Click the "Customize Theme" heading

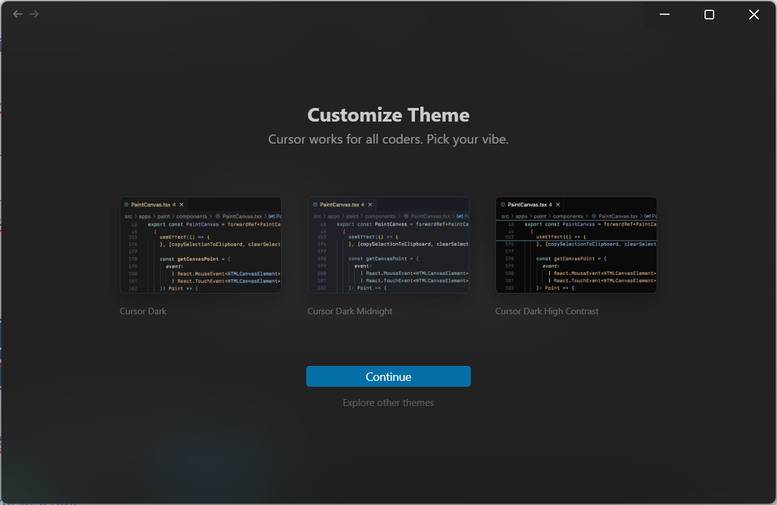pos(388,115)
